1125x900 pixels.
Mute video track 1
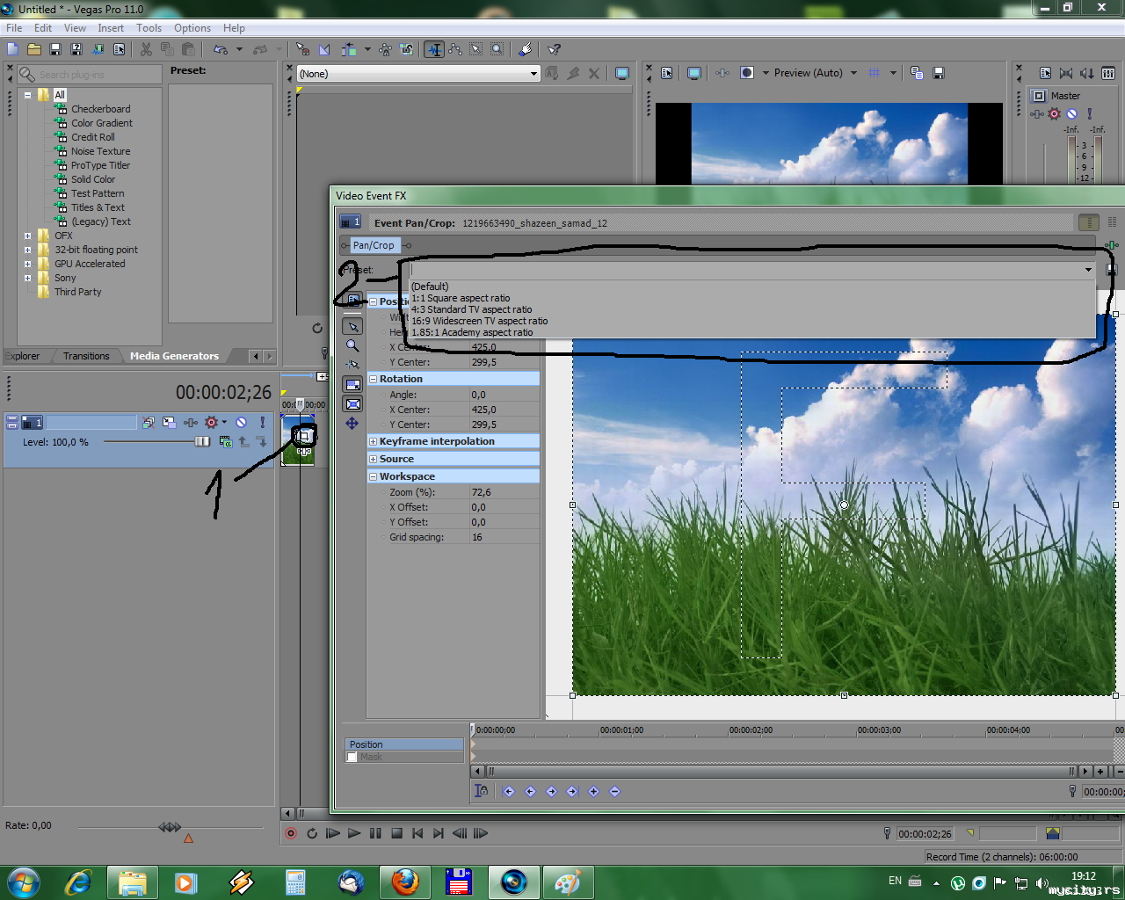(x=241, y=423)
